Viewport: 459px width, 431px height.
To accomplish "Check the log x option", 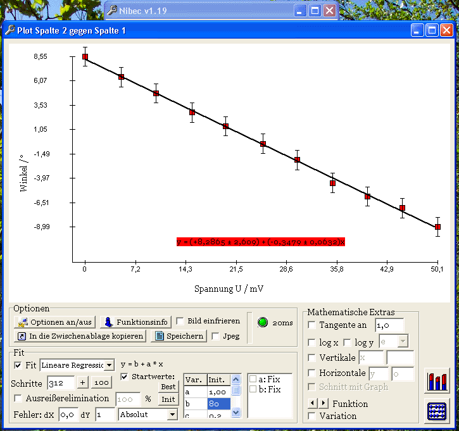I will pos(311,342).
